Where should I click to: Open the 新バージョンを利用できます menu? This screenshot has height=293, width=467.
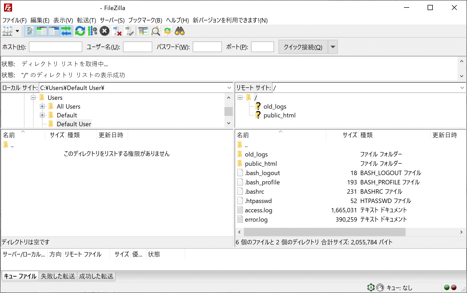pyautogui.click(x=230, y=20)
